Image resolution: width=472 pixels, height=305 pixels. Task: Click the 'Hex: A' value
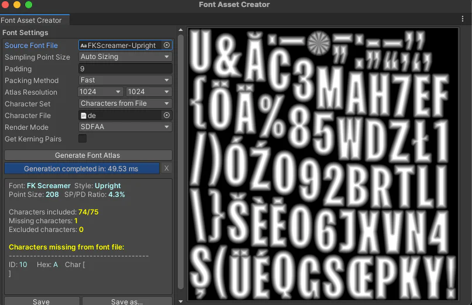coord(47,265)
